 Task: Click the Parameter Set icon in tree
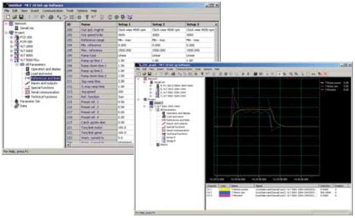[16, 101]
